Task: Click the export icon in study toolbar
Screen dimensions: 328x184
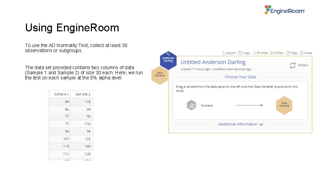Action: [x=223, y=53]
